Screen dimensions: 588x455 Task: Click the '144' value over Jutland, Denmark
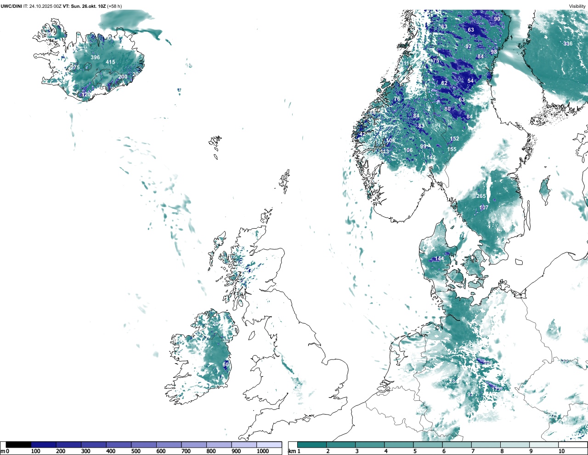tap(439, 258)
